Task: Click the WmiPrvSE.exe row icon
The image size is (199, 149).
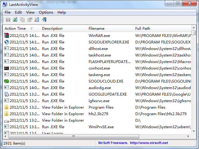Action: pos(7,127)
